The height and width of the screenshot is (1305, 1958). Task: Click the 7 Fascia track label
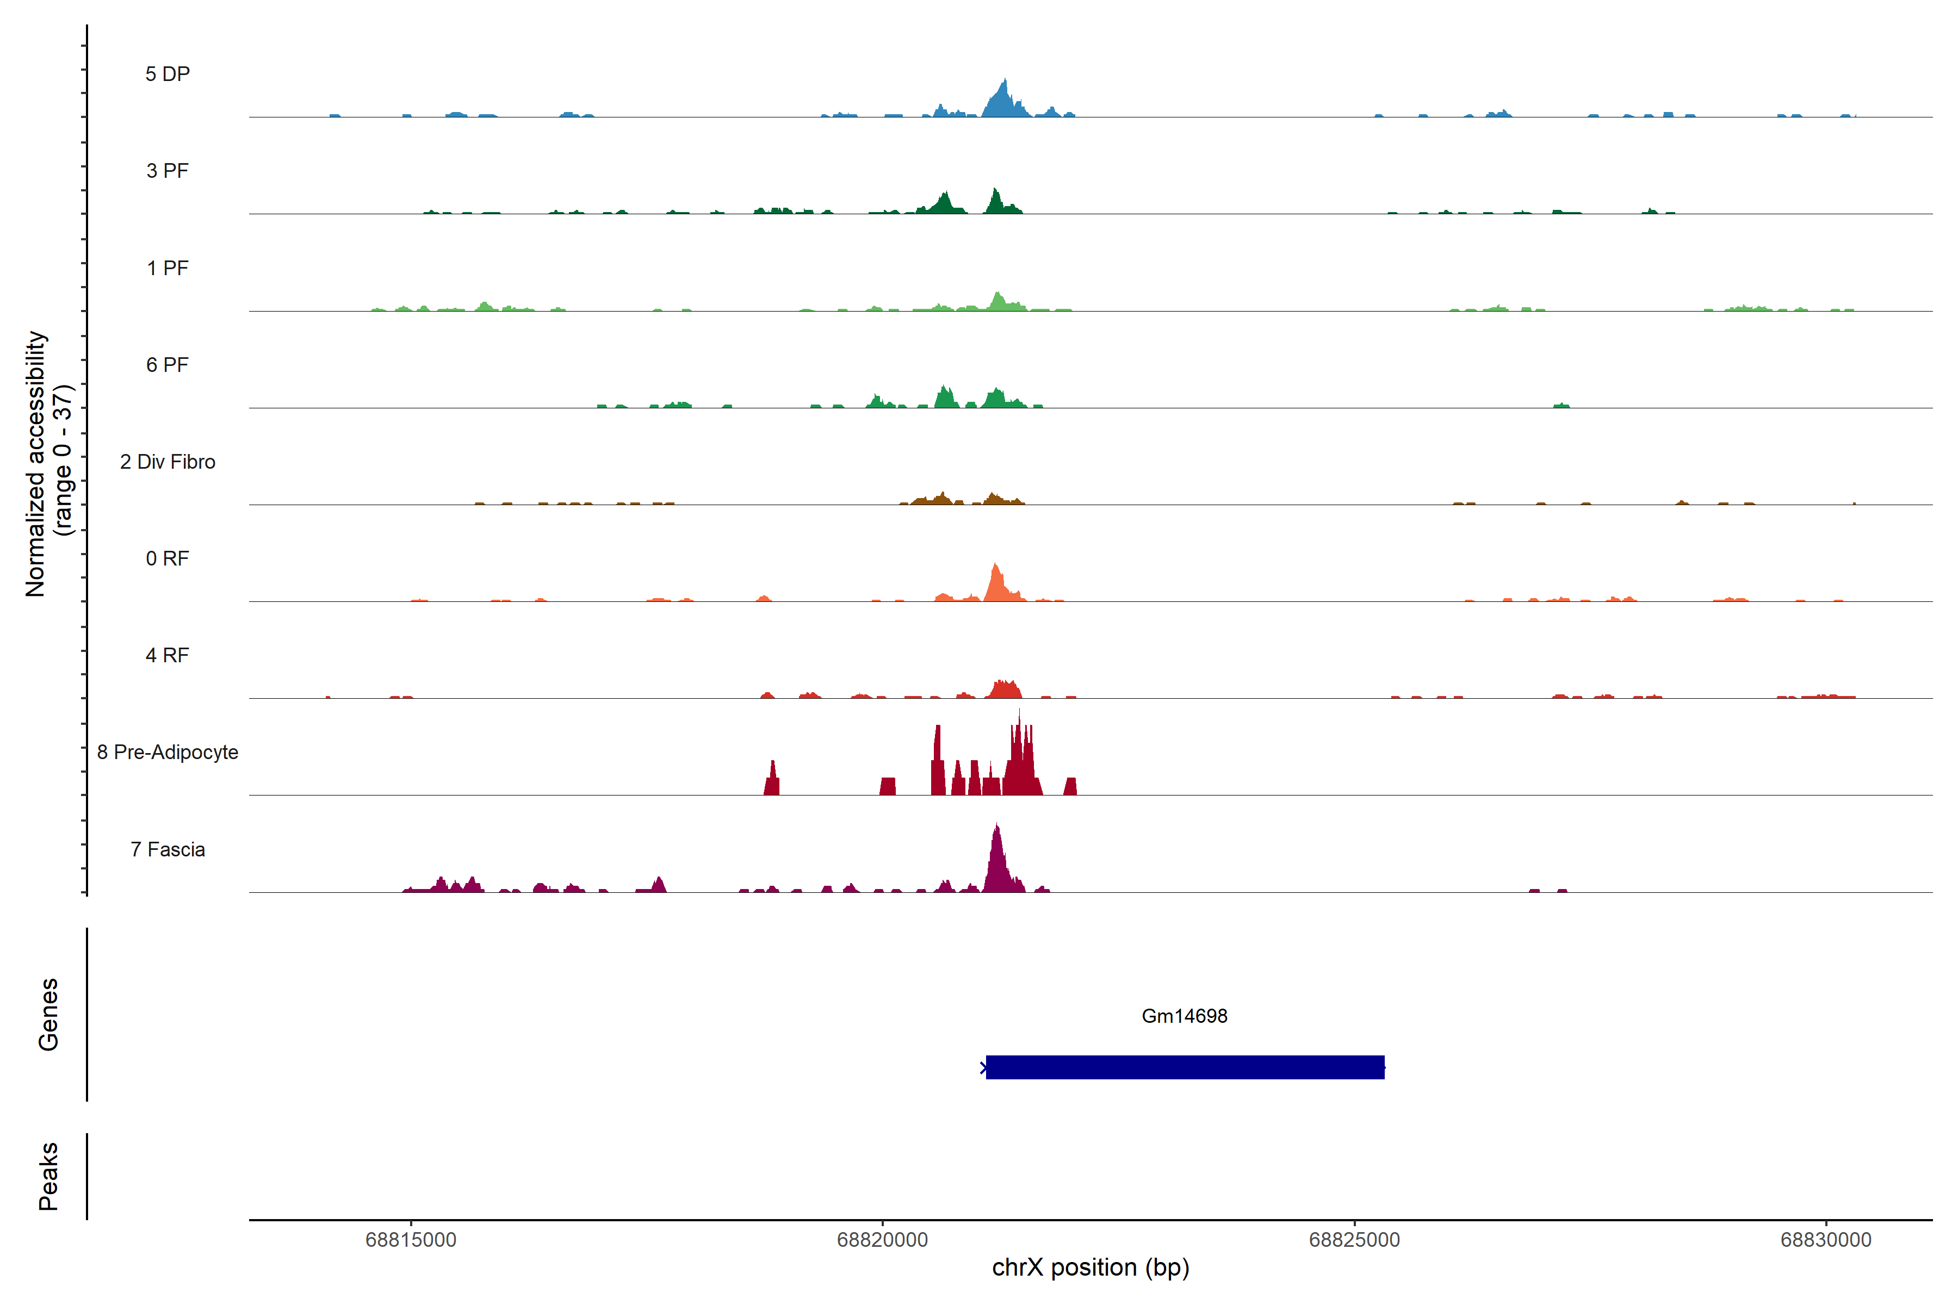click(168, 849)
